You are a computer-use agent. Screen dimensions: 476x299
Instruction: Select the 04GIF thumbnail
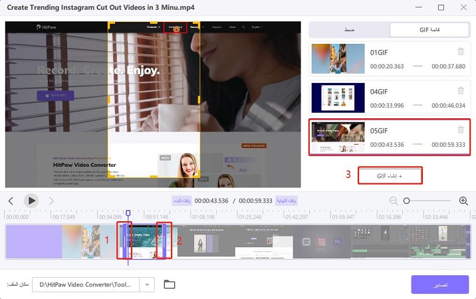coord(338,98)
